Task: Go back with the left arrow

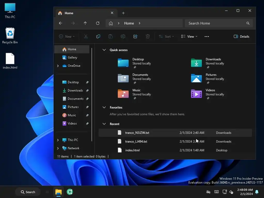Action: [x=61, y=23]
